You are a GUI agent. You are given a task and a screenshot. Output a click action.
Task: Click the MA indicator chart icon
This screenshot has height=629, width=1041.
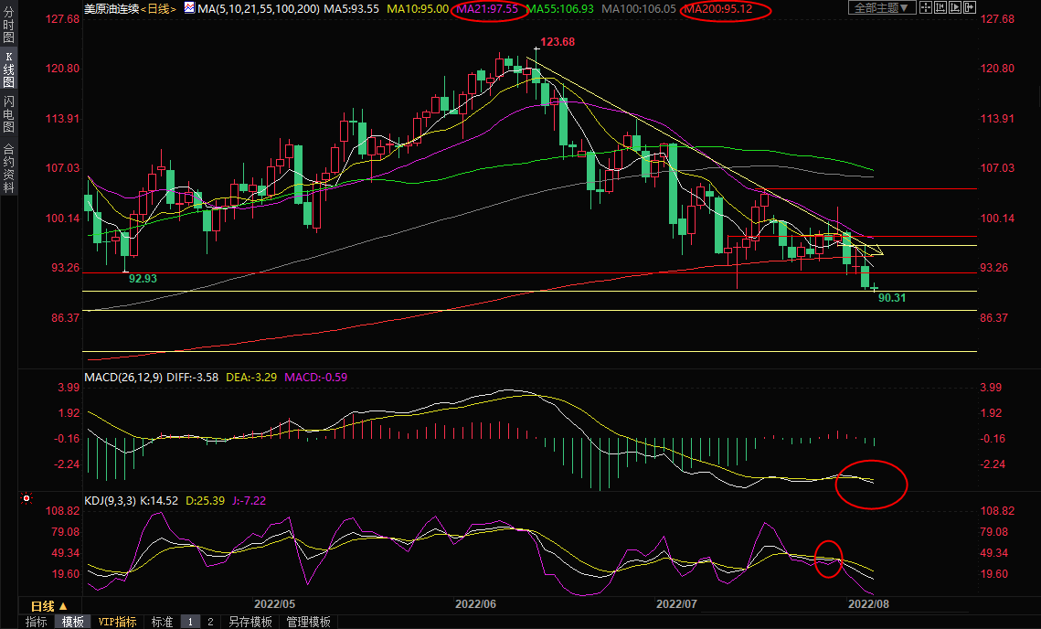188,8
